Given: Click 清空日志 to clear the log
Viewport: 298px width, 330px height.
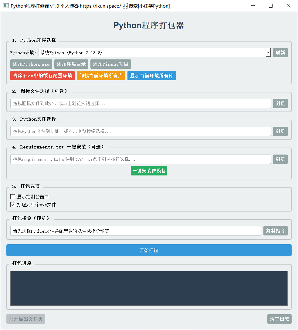Looking at the screenshot, I should coord(279,319).
